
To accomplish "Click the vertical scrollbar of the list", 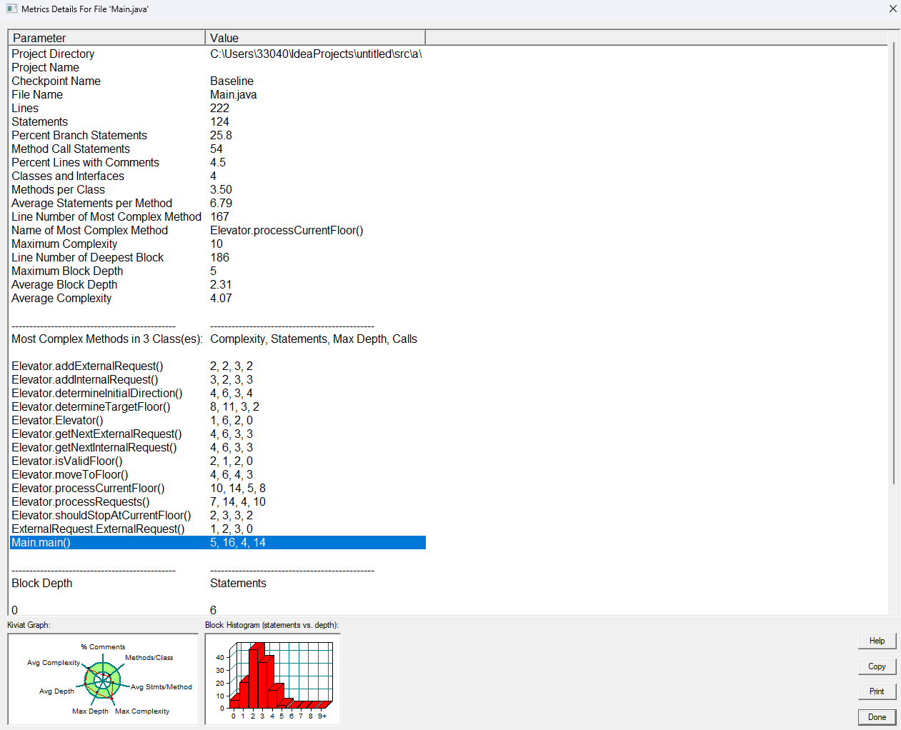I will [893, 264].
